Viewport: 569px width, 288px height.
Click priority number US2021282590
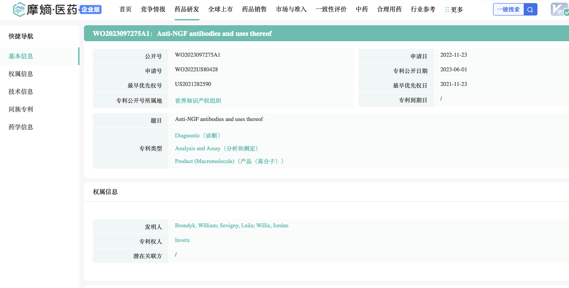coord(193,84)
